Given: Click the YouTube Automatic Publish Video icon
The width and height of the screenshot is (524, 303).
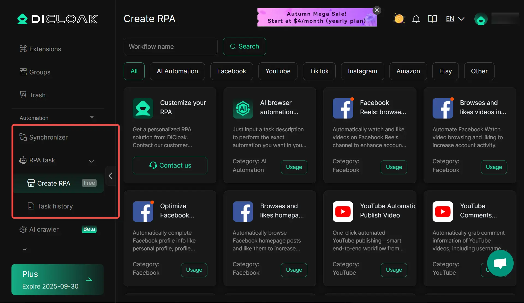Looking at the screenshot, I should (x=343, y=211).
